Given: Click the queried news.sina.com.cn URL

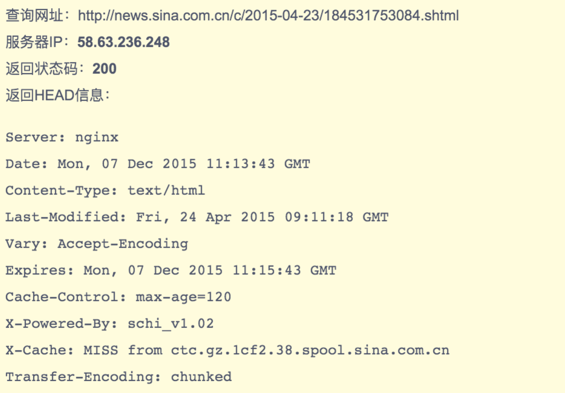Looking at the screenshot, I should coord(268,15).
